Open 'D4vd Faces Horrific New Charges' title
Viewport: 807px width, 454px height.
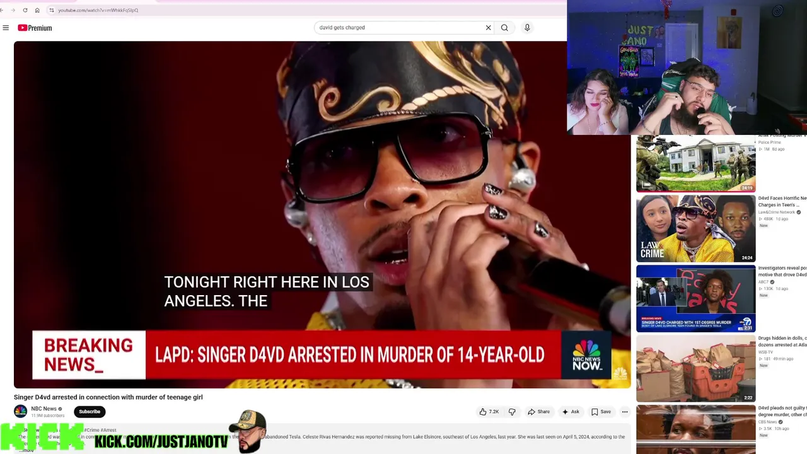click(782, 202)
